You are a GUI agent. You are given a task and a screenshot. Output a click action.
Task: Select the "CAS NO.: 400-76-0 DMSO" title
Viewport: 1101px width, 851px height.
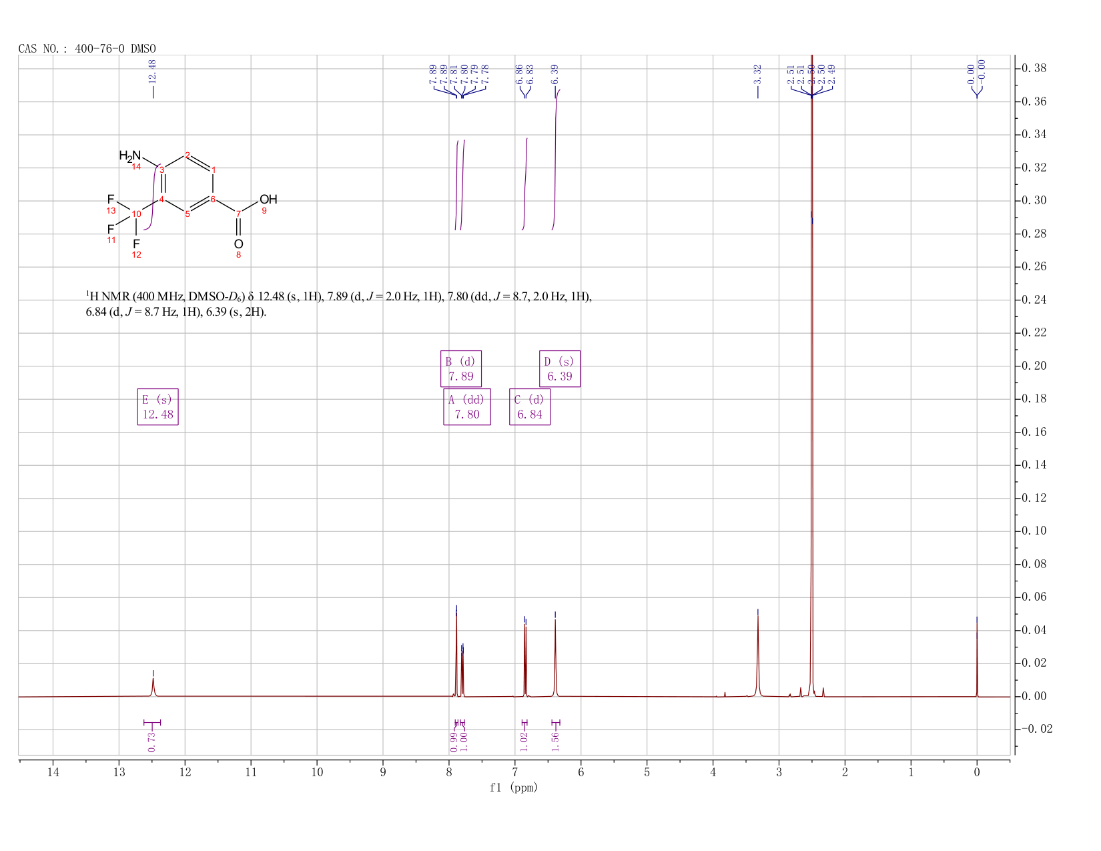pos(87,49)
